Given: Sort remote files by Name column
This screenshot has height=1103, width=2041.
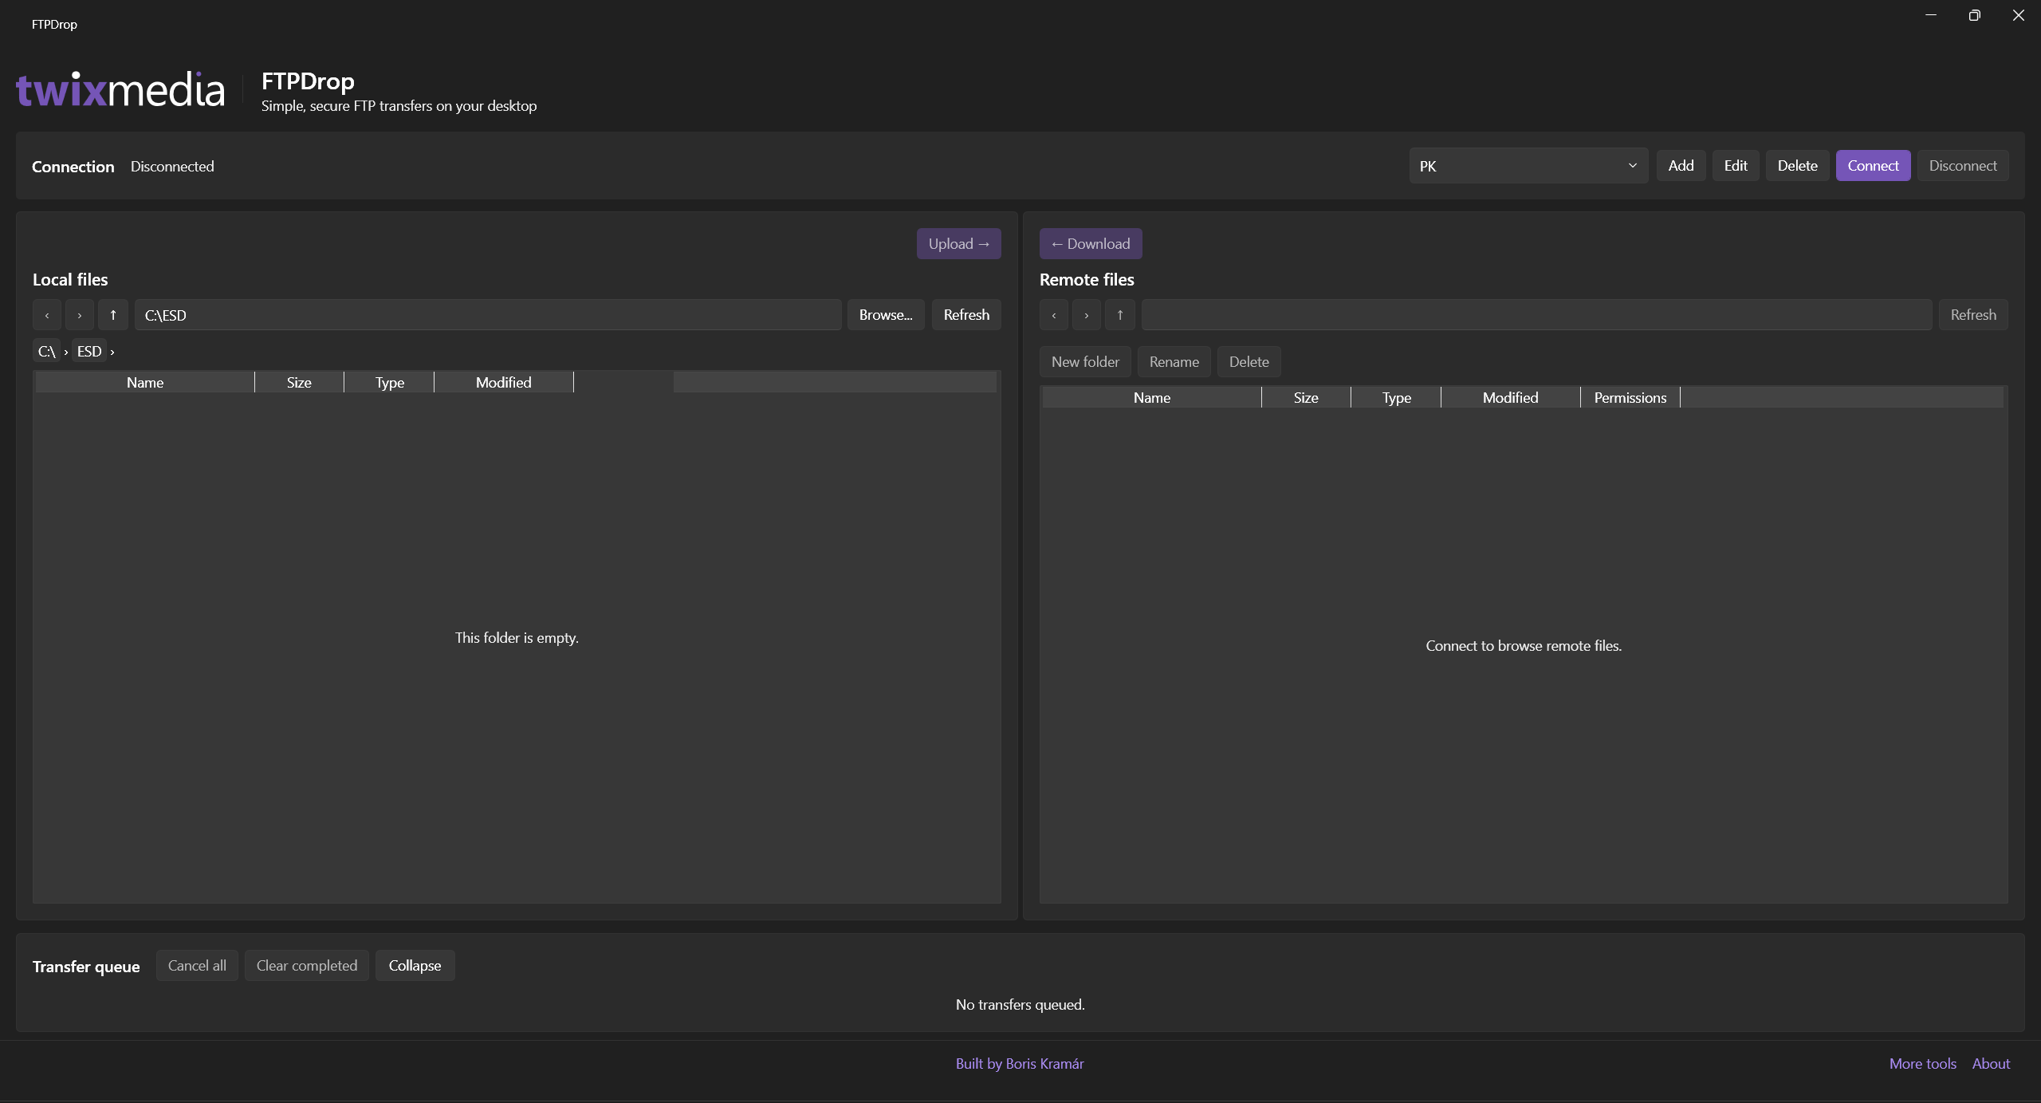Looking at the screenshot, I should pyautogui.click(x=1152, y=398).
